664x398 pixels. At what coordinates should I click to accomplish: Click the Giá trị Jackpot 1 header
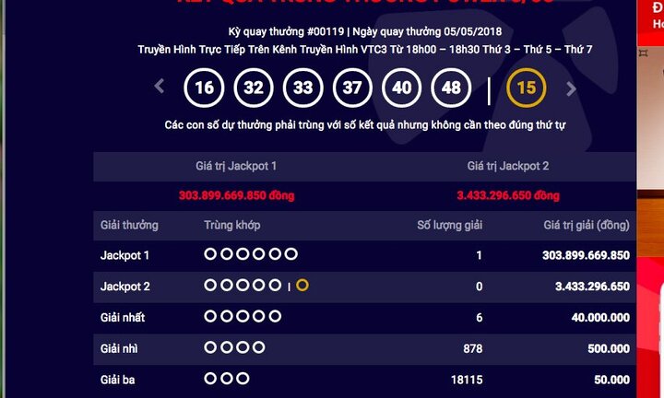click(236, 166)
